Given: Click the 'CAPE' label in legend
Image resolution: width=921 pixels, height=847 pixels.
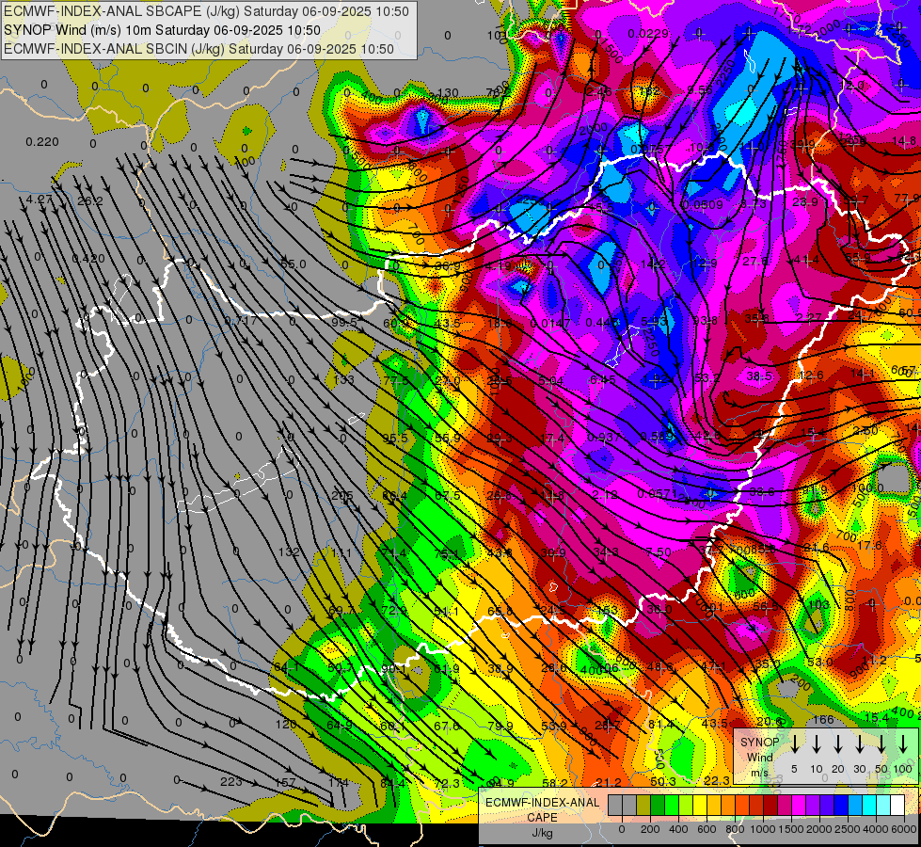Looking at the screenshot, I should (x=542, y=817).
